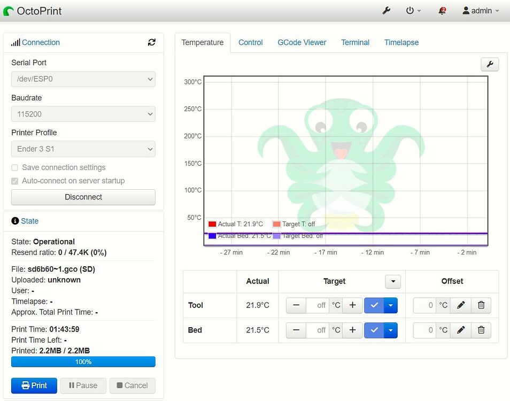Open the Serial Port dropdown

pyautogui.click(x=83, y=79)
